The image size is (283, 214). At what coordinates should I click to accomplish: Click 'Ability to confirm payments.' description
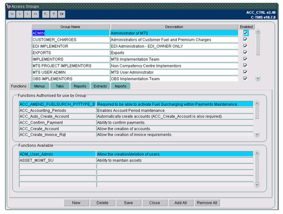coord(175,122)
